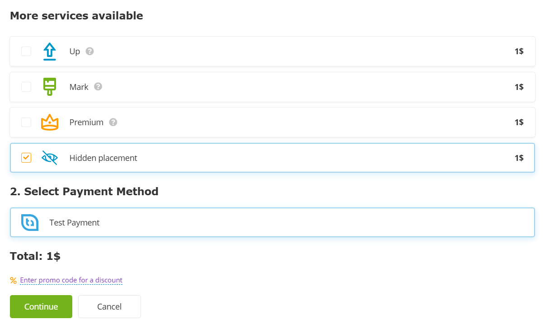
Task: Click the orange percent promo icon
Action: pyautogui.click(x=13, y=280)
